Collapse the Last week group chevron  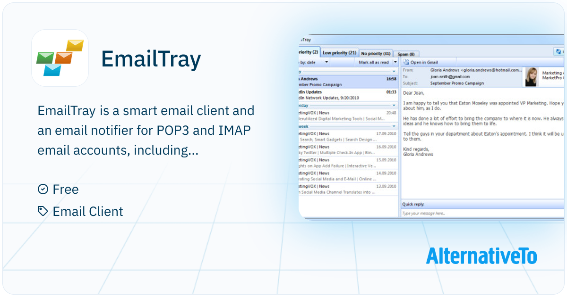tap(394, 126)
